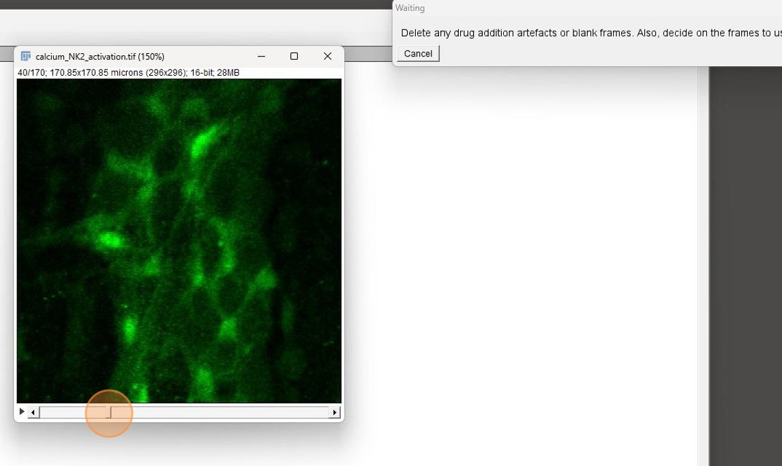
Task: Focus the Waiting dialog title
Action: coord(410,8)
